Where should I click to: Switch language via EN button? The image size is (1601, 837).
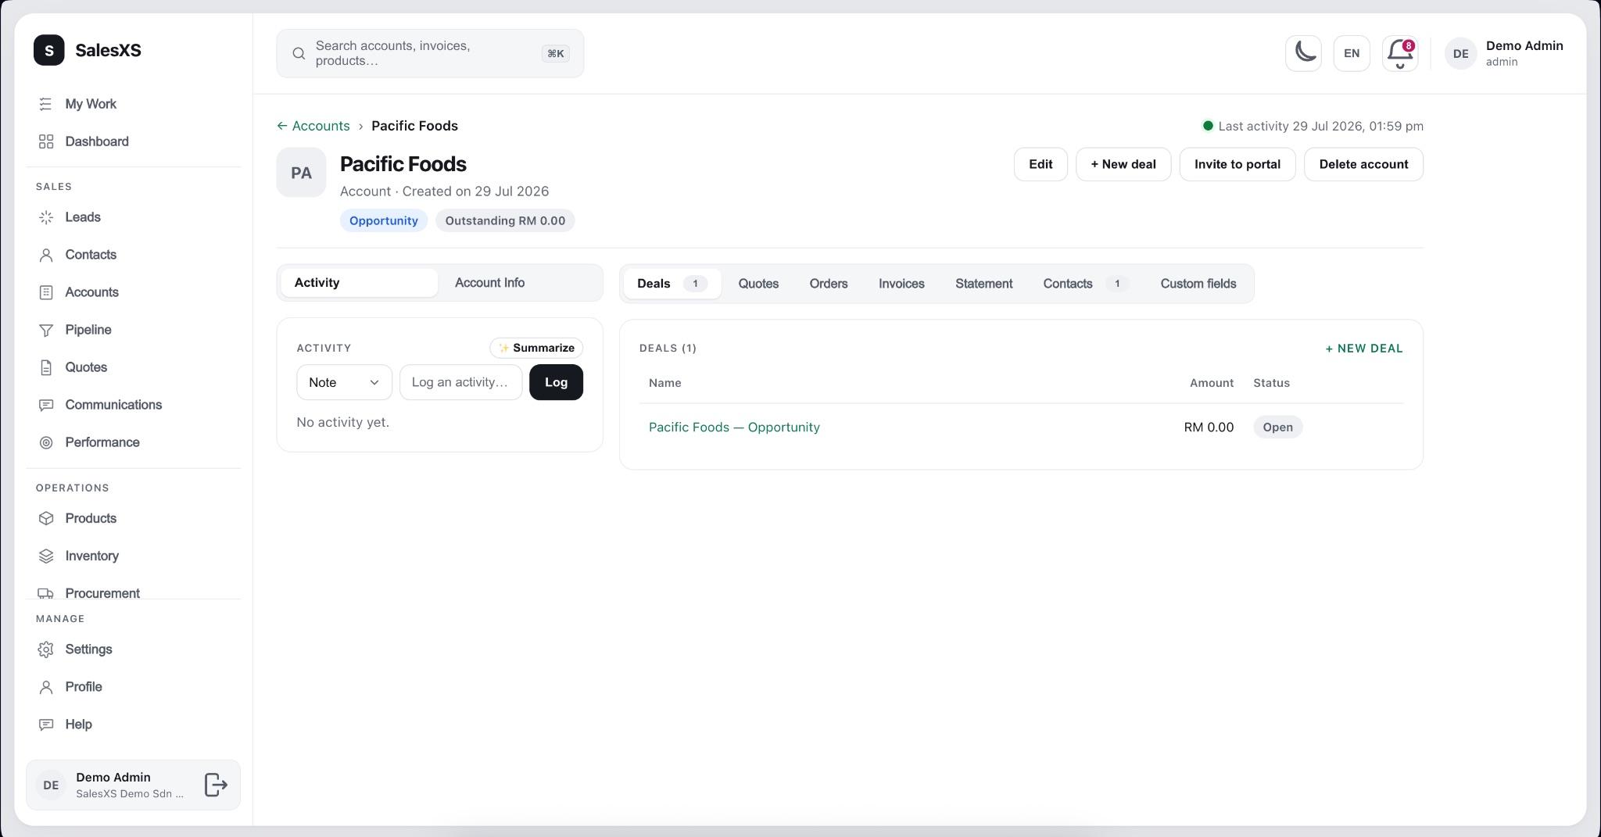(x=1352, y=53)
